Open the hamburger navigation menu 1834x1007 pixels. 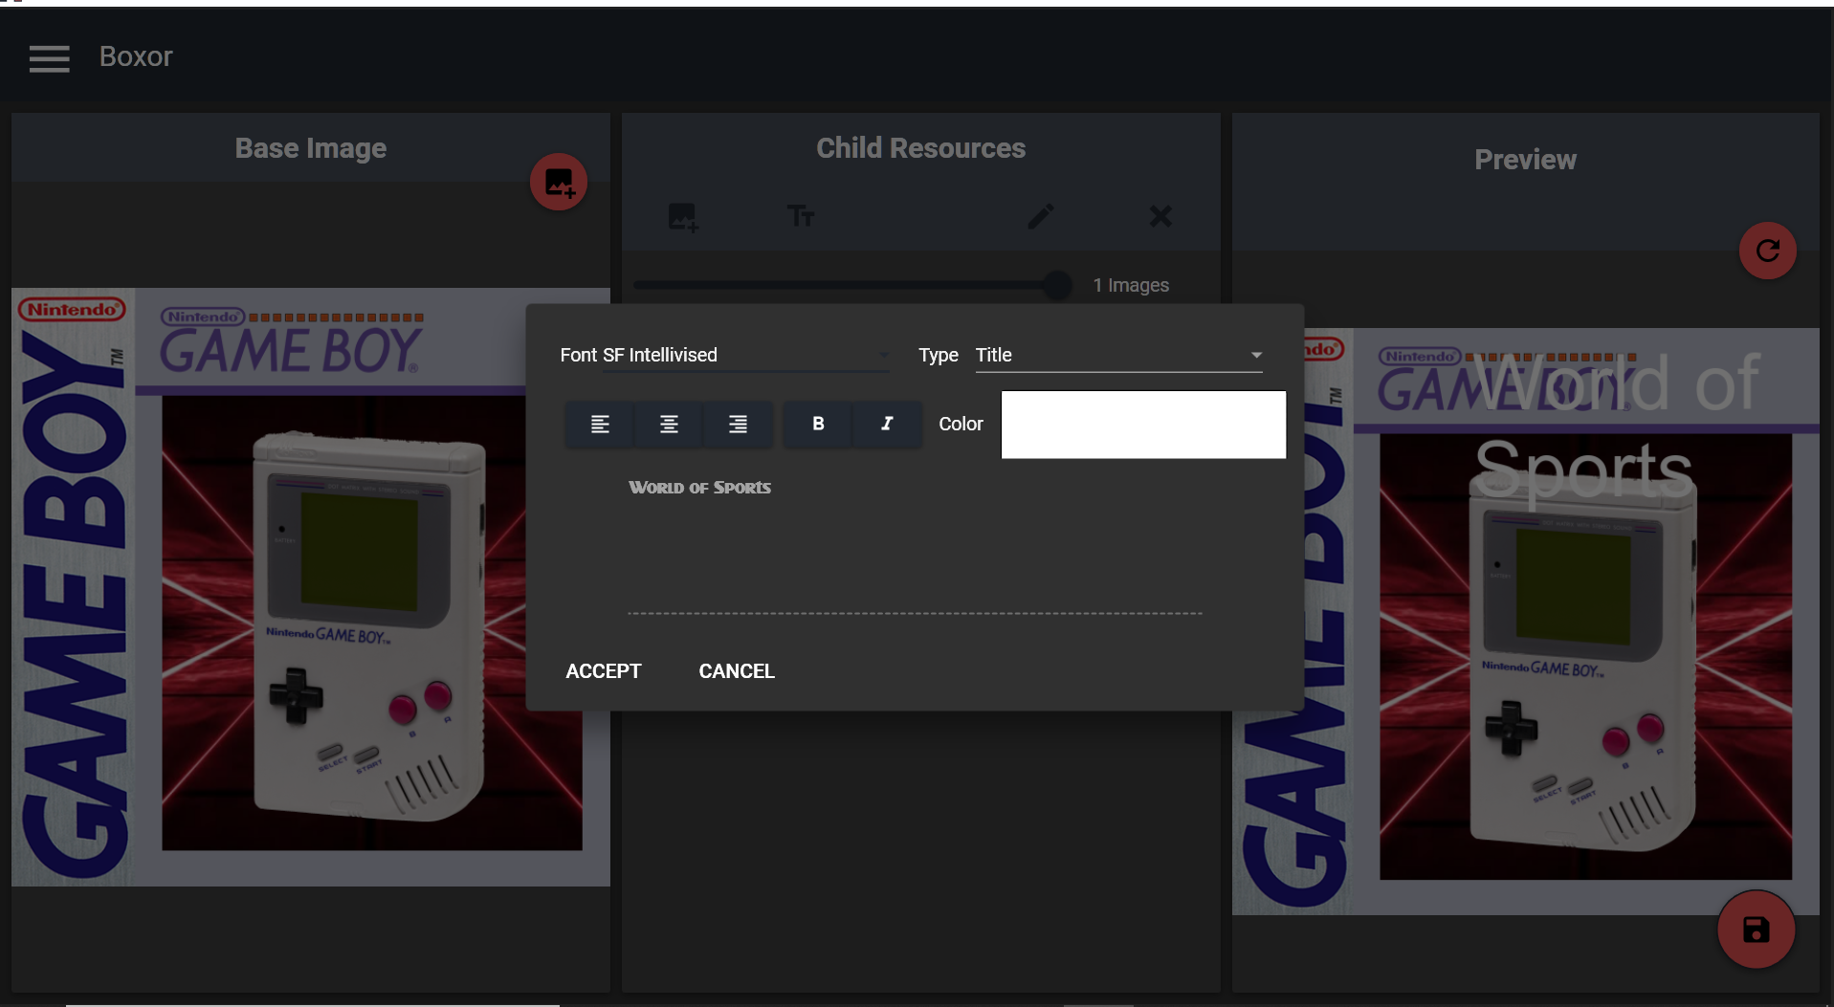(x=49, y=58)
